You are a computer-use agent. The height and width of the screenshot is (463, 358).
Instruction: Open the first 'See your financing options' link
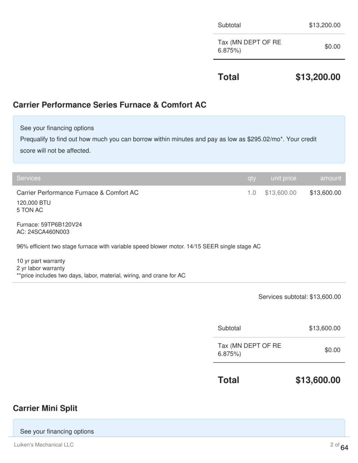click(x=57, y=128)
